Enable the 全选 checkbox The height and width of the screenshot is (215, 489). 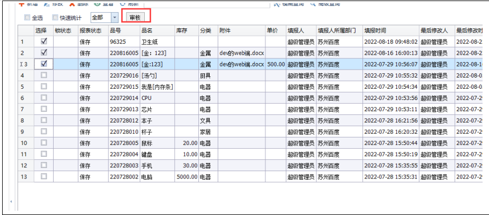coord(27,18)
